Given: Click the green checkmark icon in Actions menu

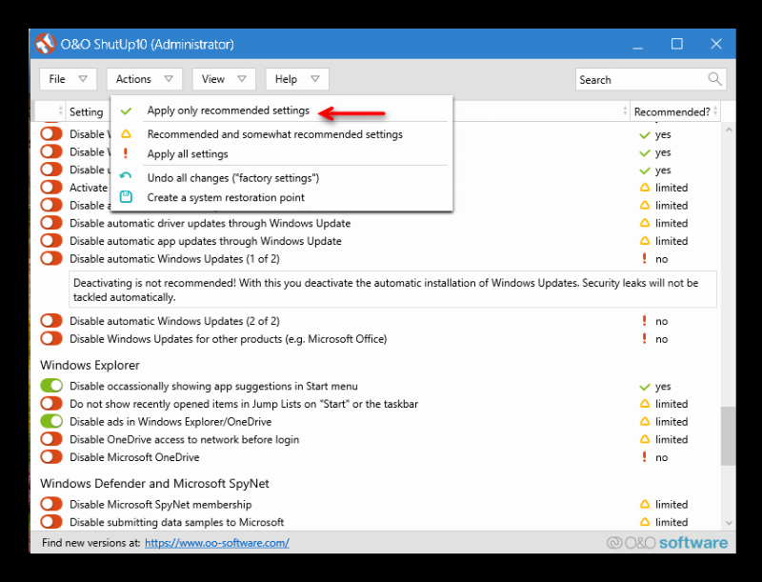Looking at the screenshot, I should point(126,111).
